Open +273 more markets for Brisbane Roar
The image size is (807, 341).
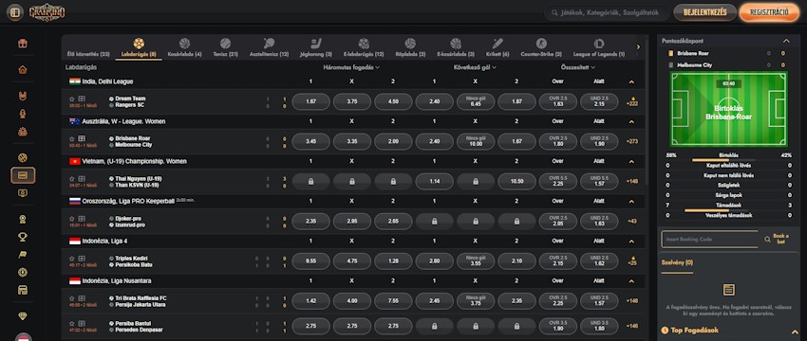pyautogui.click(x=631, y=142)
